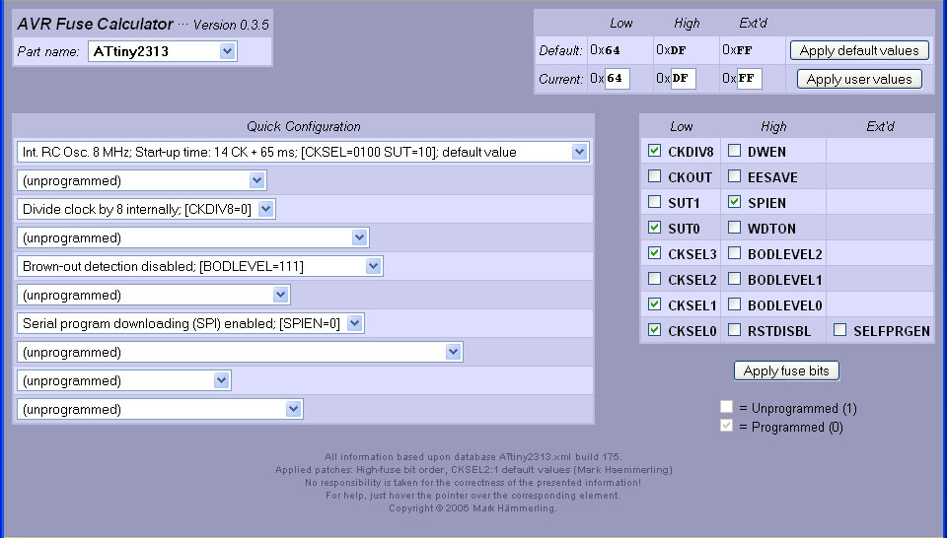Open the Divide clock by 8 dropdown
The height and width of the screenshot is (538, 947).
[x=146, y=209]
